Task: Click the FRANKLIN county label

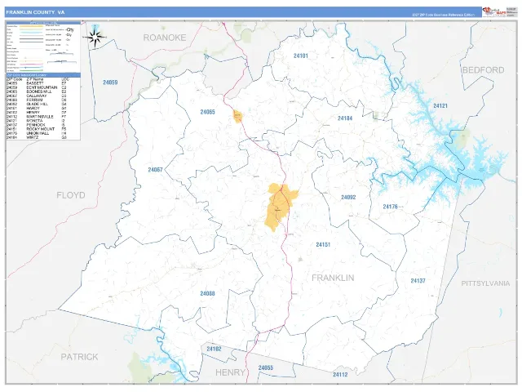Action: tap(333, 278)
